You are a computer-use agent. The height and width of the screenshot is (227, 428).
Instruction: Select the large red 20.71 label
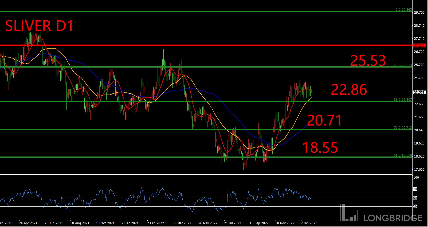[324, 120]
